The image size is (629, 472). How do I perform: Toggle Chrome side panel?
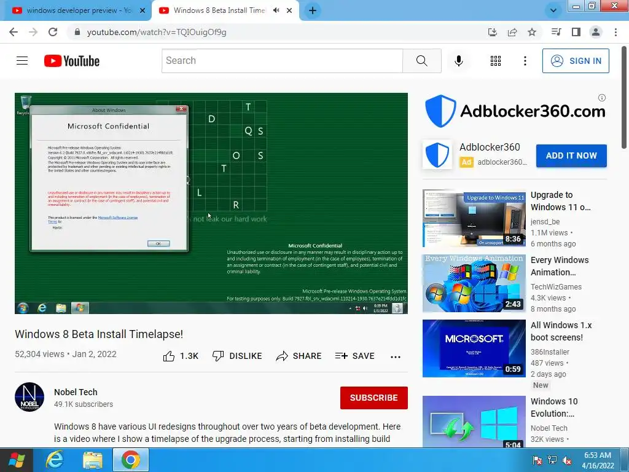pos(576,32)
